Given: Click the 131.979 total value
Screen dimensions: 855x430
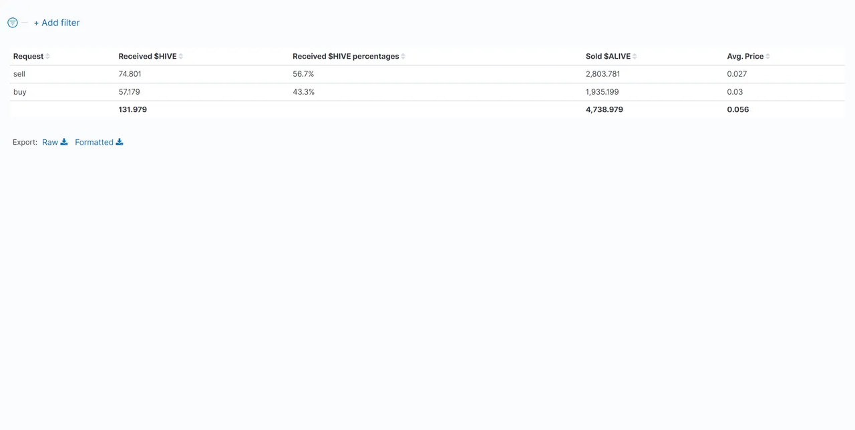Looking at the screenshot, I should coord(133,109).
